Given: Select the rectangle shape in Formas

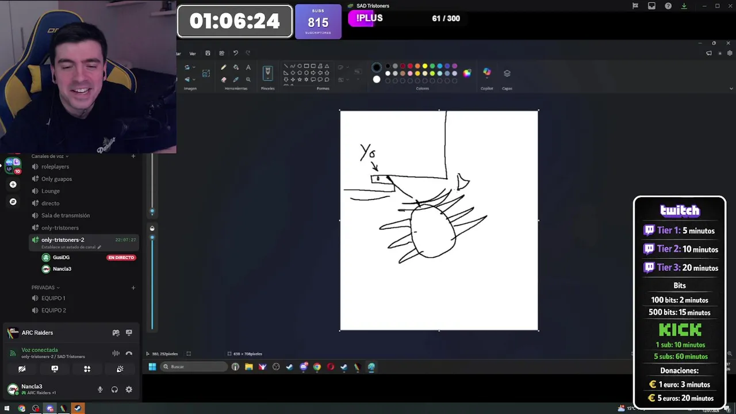Looking at the screenshot, I should click(x=306, y=66).
